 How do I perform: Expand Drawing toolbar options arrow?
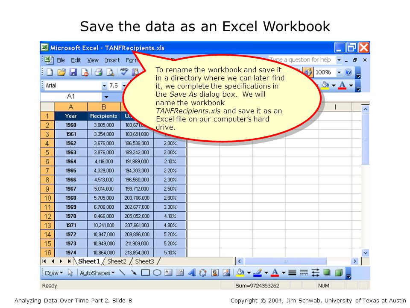[x=348, y=274]
